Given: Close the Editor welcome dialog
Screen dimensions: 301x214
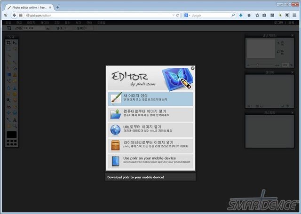Looking at the screenshot, I should click(192, 68).
